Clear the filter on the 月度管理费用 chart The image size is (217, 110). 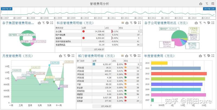tap(65, 56)
